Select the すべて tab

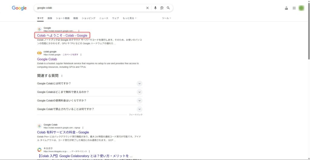[x=40, y=18]
